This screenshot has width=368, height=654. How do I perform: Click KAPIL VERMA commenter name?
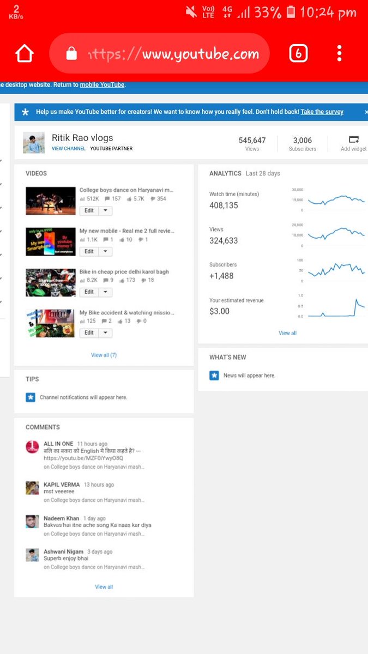[x=62, y=485]
